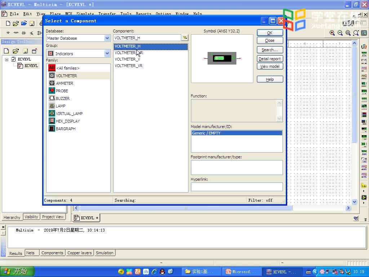Screen dimensions: 369x277
Task: Select VOLTMETER_V in component list
Action: coord(127,60)
